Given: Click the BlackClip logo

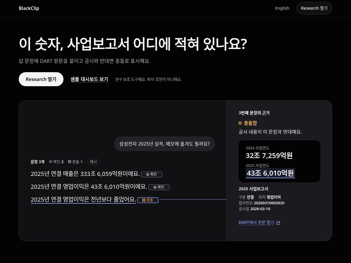Looking at the screenshot, I should pos(29,8).
